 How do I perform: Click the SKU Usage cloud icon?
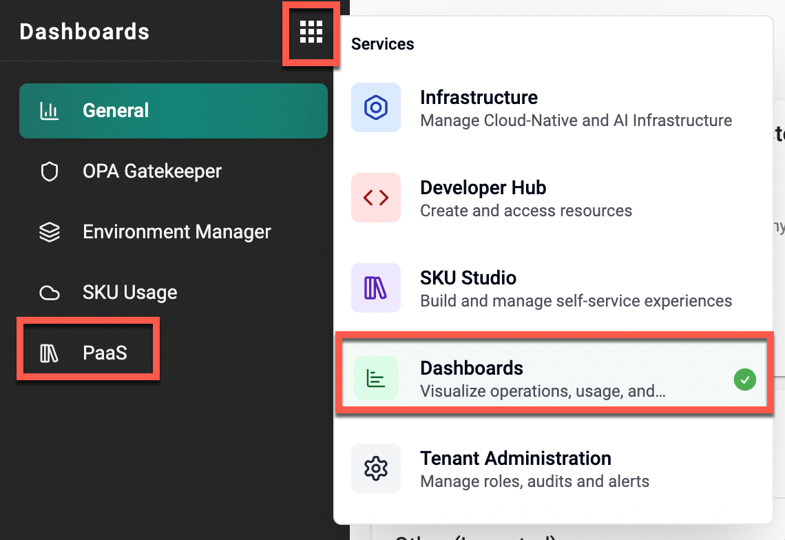(49, 293)
